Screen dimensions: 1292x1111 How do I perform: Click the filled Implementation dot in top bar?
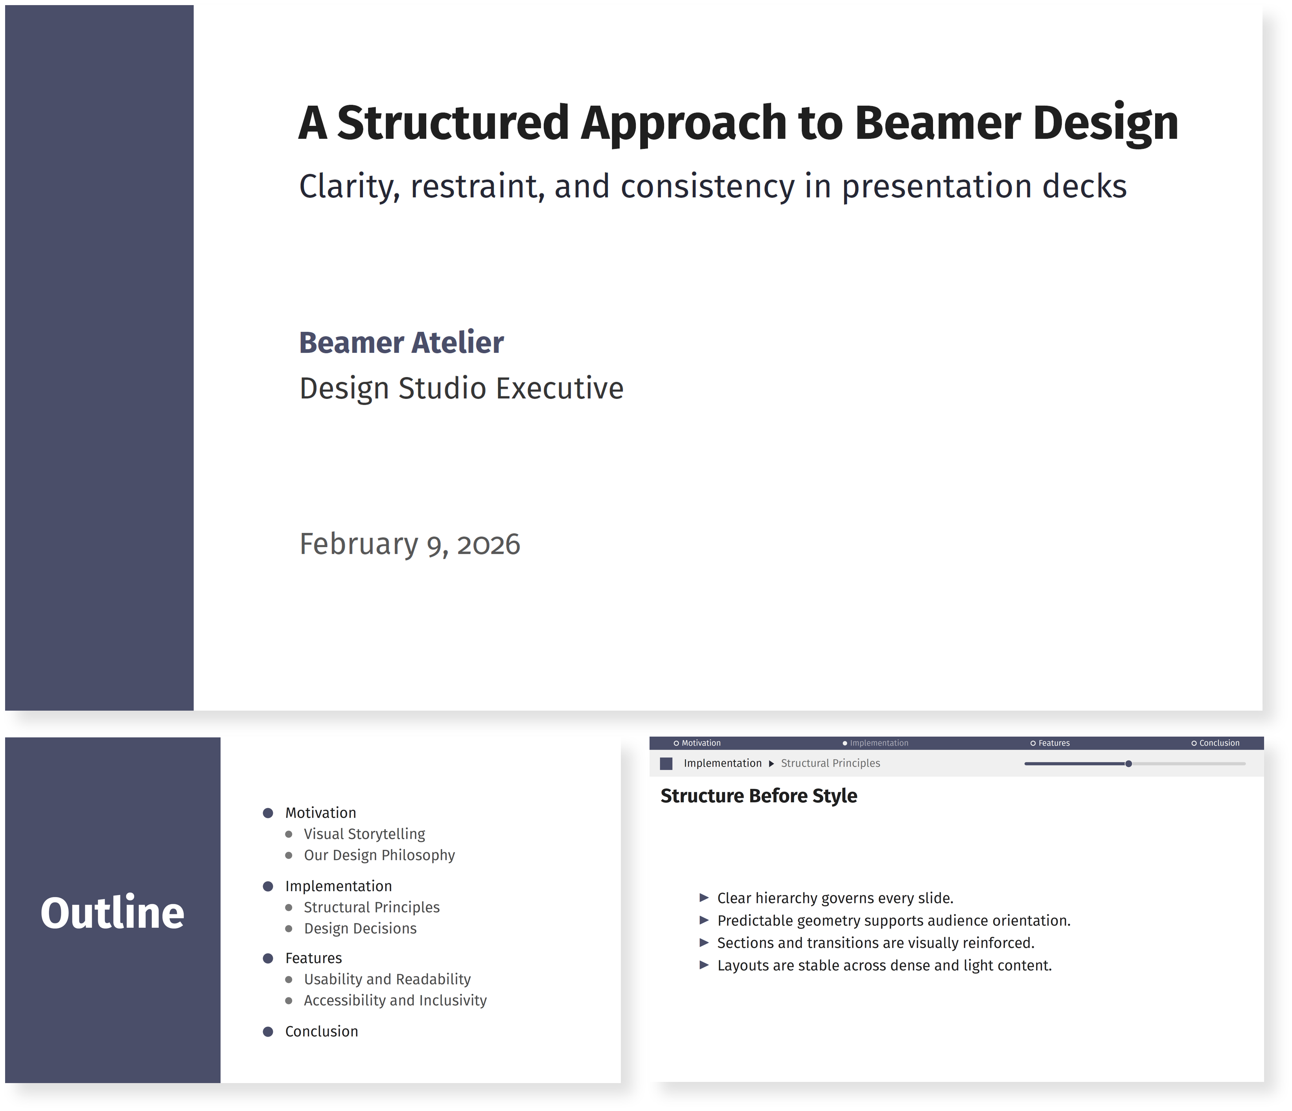pos(845,743)
